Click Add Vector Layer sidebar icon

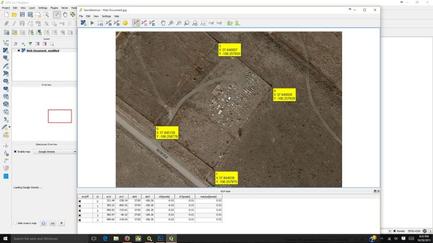[6, 43]
